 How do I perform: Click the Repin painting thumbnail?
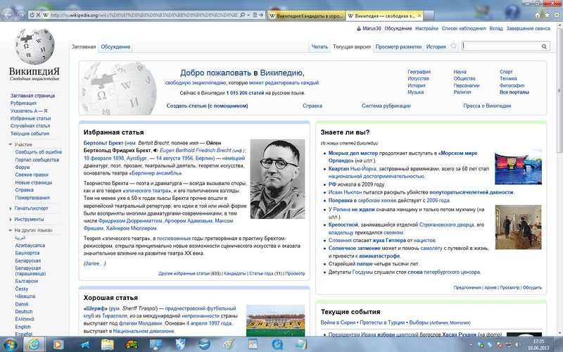(518, 227)
